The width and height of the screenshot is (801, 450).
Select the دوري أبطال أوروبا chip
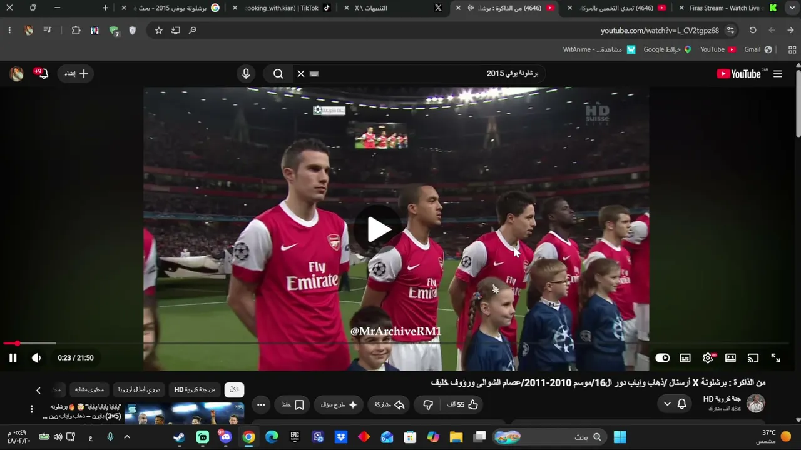tap(139, 390)
